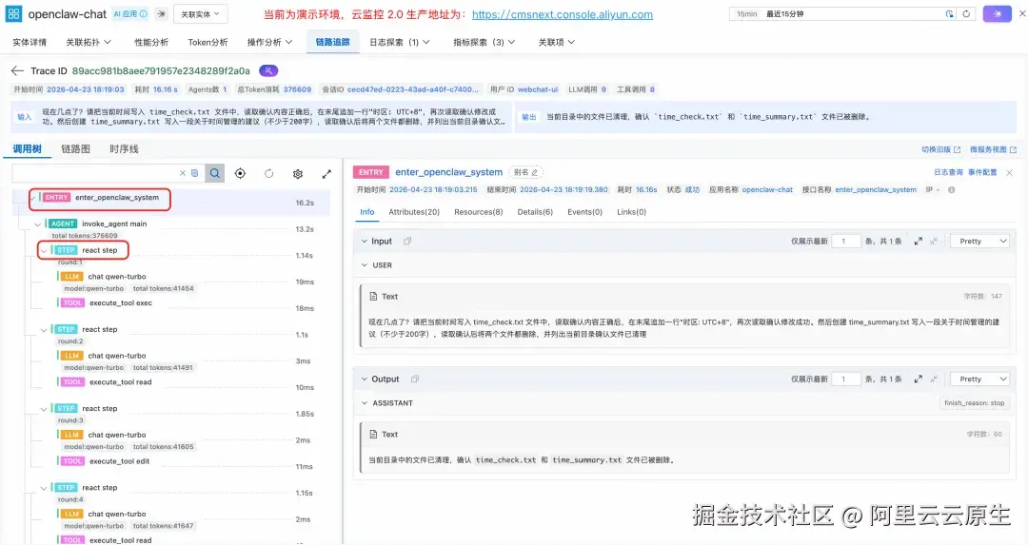1028x545 pixels.
Task: Click into the call tree search field
Action: [x=95, y=174]
